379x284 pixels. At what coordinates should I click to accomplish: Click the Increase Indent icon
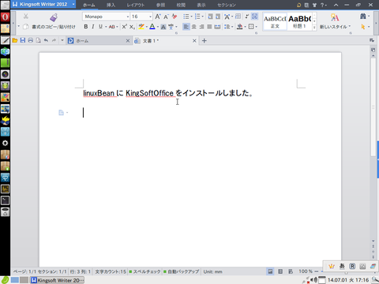218,17
